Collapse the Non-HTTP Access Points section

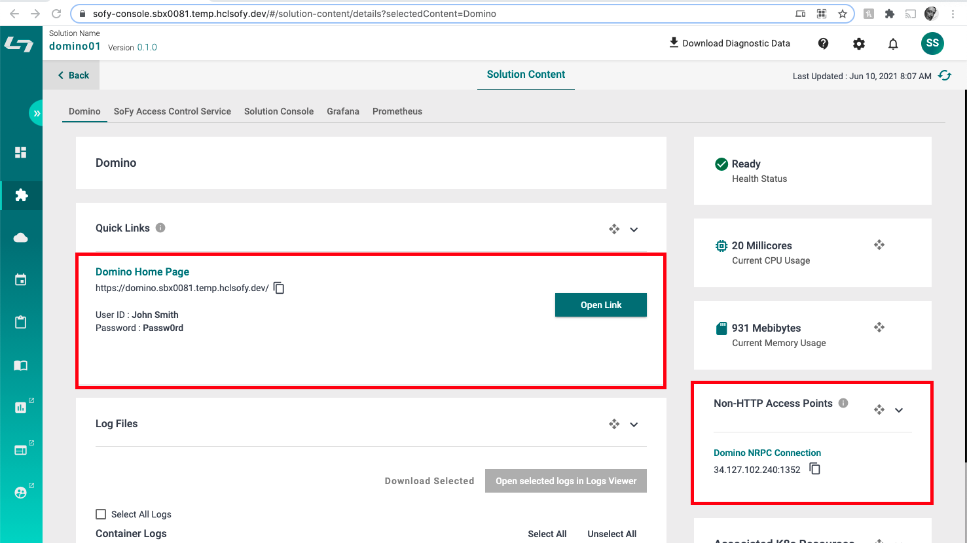click(899, 410)
